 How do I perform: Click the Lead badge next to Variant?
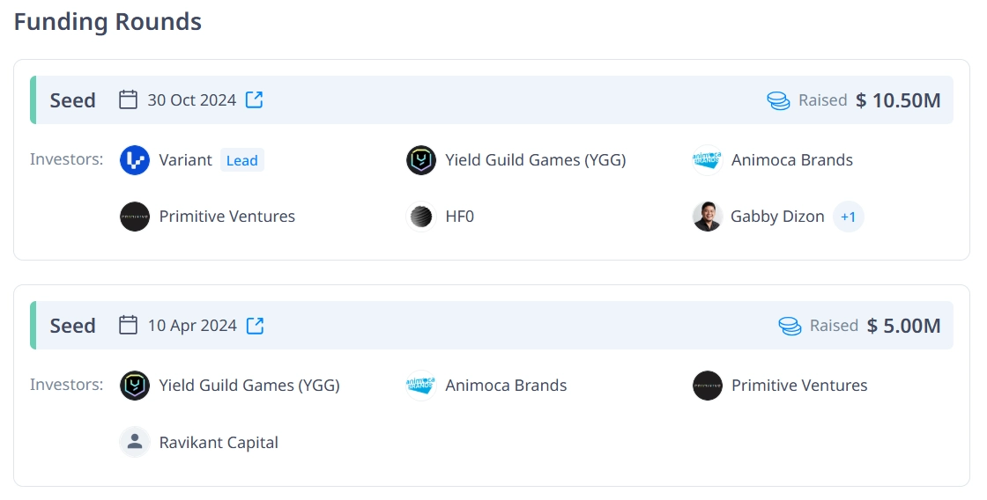(241, 160)
